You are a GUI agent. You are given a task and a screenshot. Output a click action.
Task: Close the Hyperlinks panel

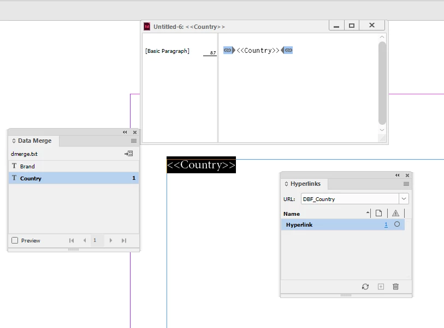coord(407,175)
